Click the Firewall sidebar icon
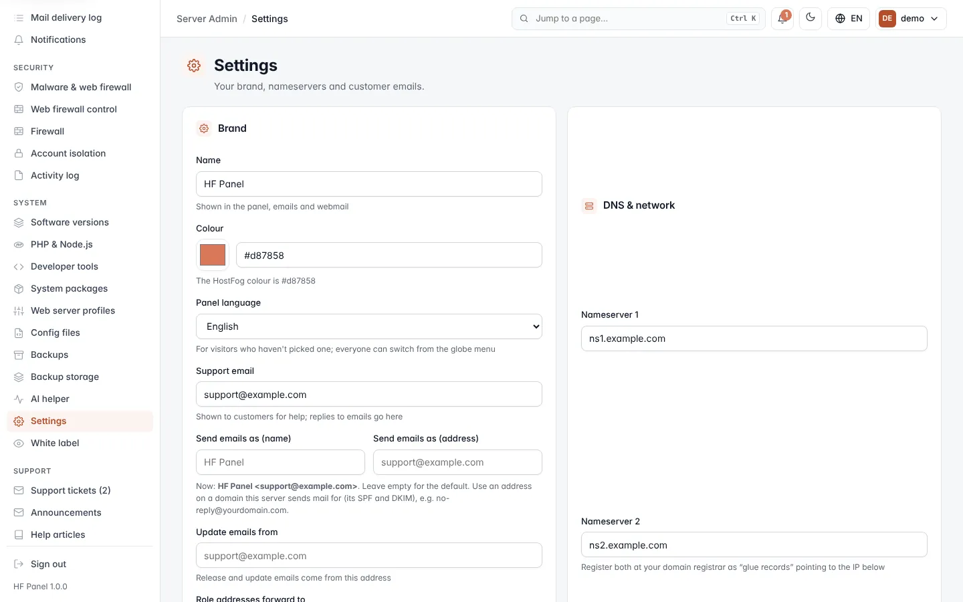Image resolution: width=963 pixels, height=602 pixels. pyautogui.click(x=19, y=131)
